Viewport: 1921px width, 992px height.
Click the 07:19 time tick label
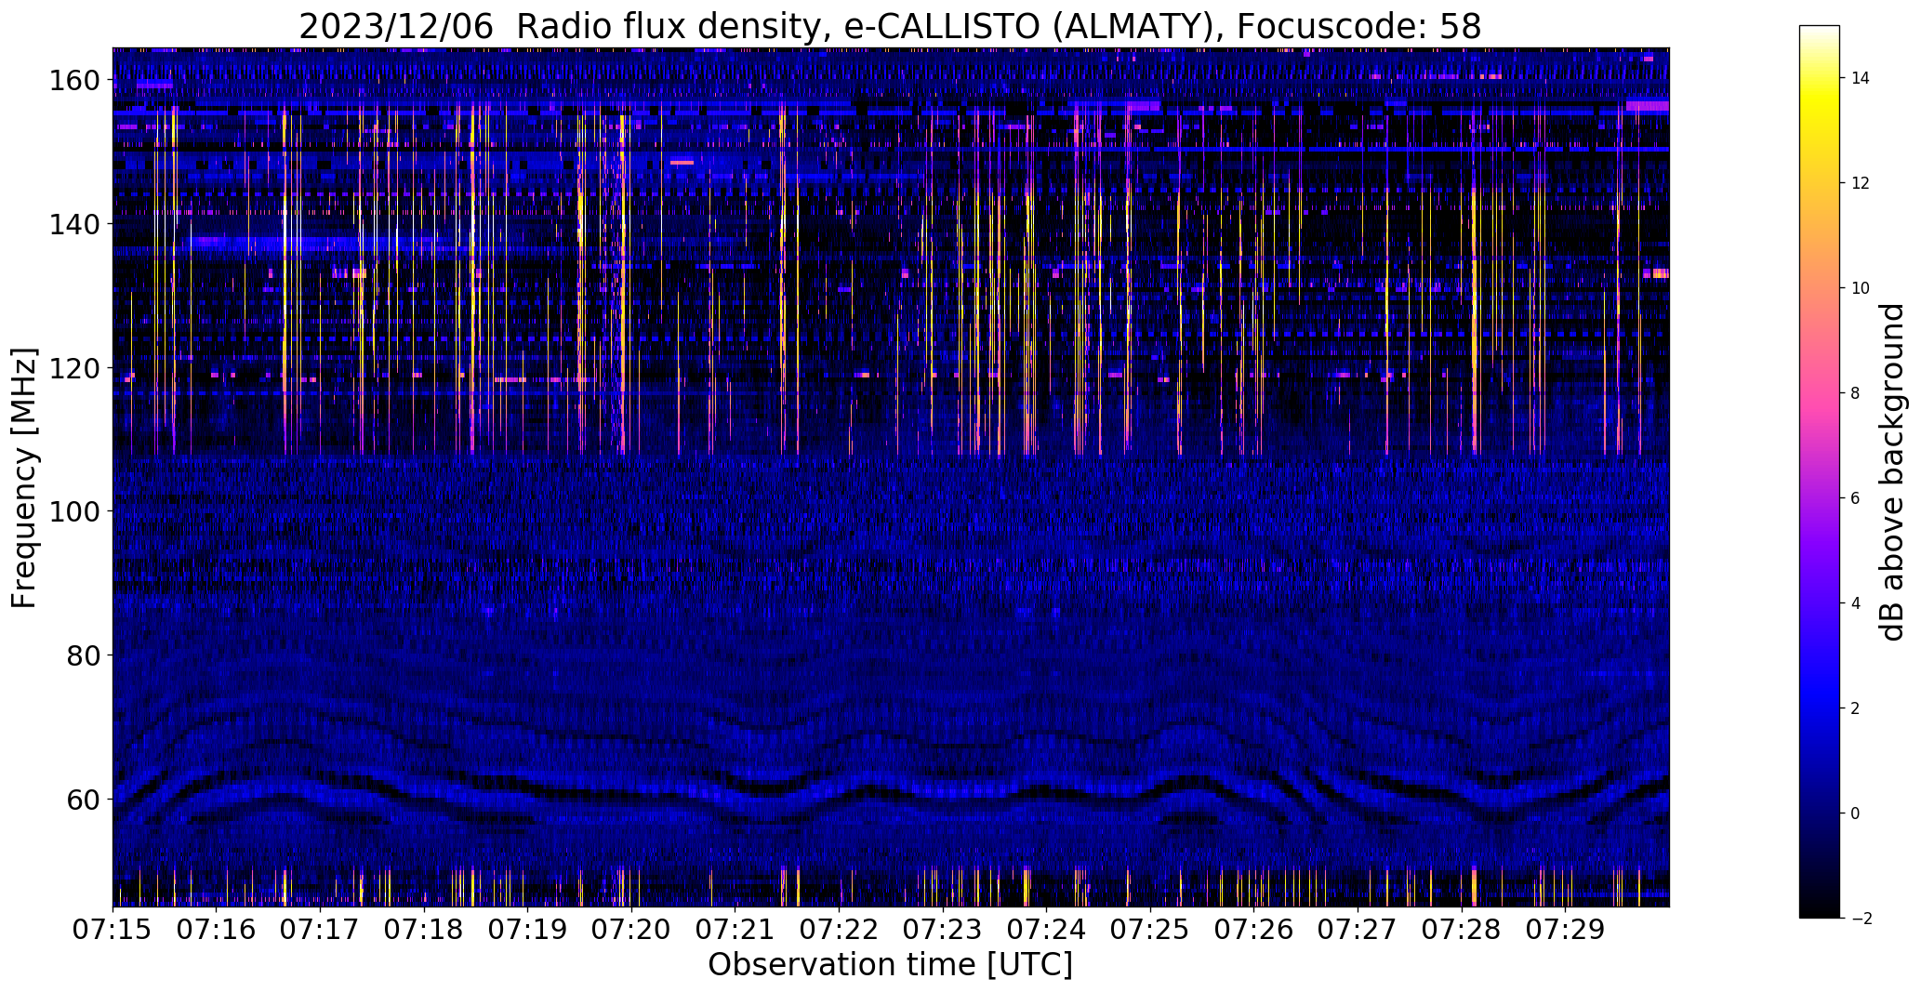point(528,930)
